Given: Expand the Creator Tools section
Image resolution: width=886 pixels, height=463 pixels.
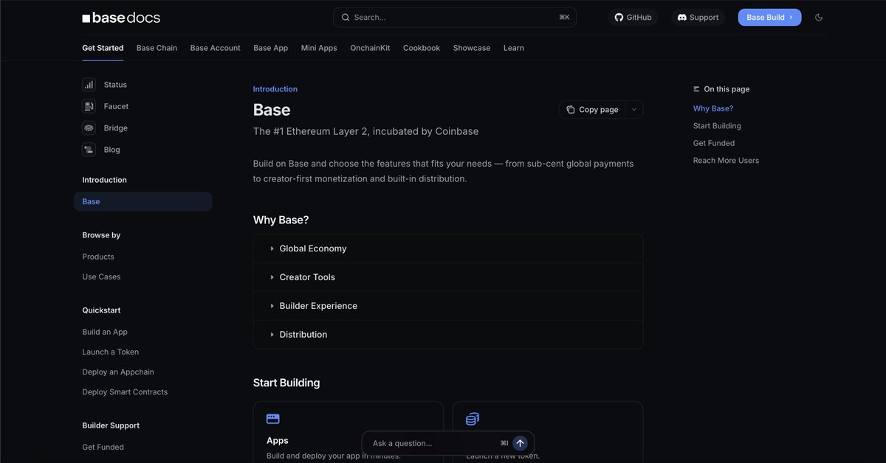Looking at the screenshot, I should [x=448, y=277].
